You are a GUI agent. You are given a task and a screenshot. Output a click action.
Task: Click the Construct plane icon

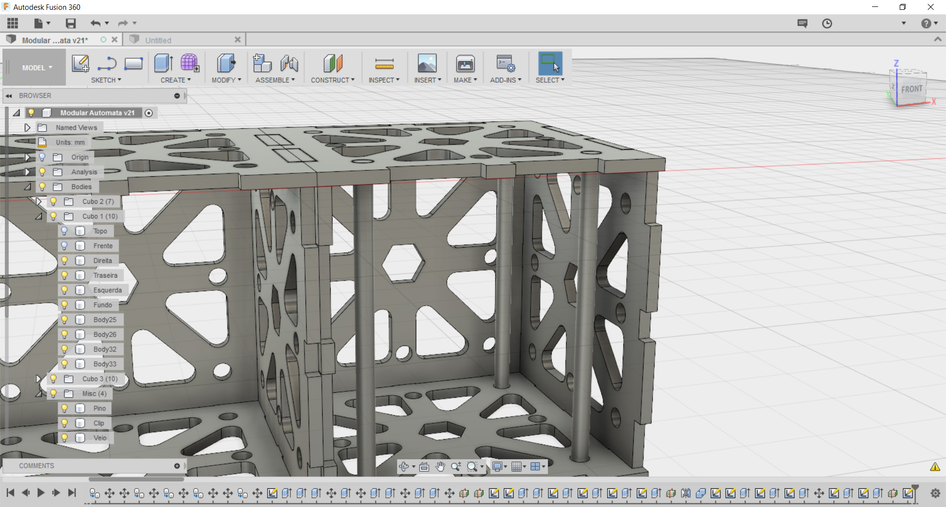[x=333, y=63]
